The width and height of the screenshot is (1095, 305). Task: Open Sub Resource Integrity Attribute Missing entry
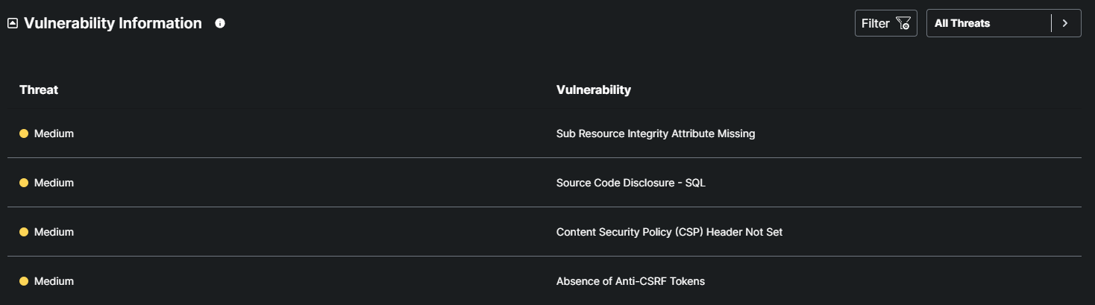point(656,133)
